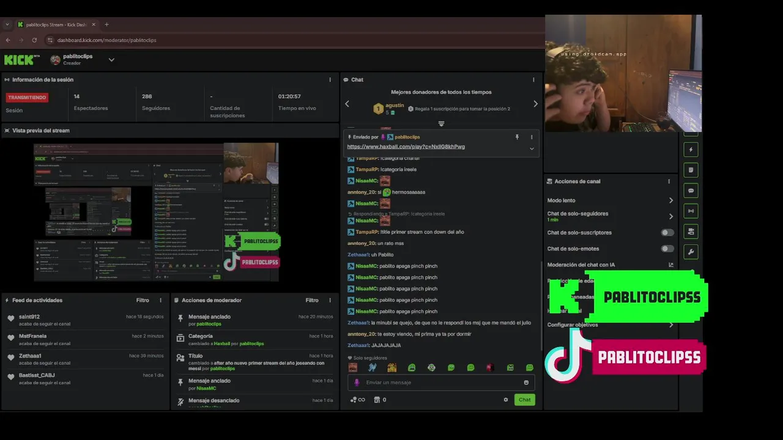
Task: Open Acciones de canal three-dot menu
Action: coord(669,182)
